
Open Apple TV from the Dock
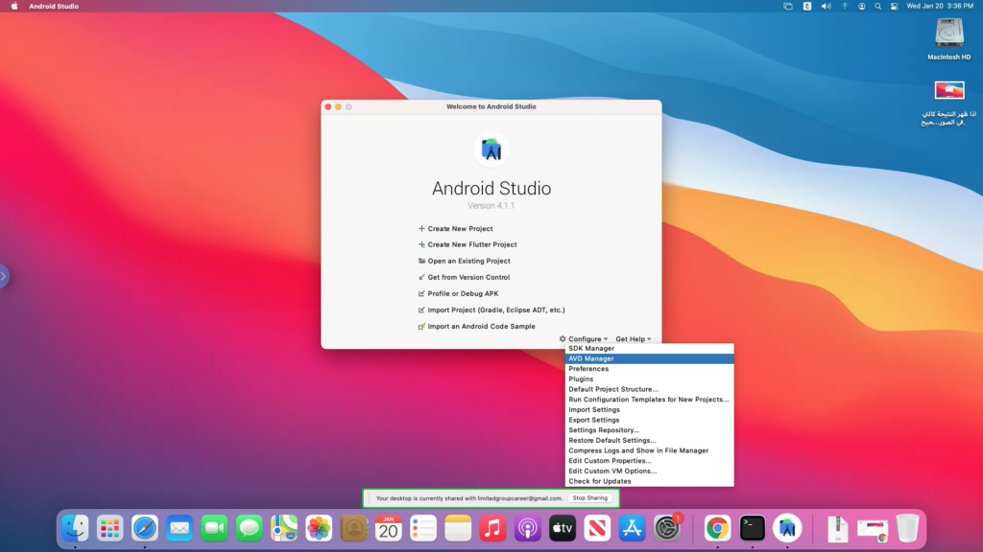click(x=563, y=528)
